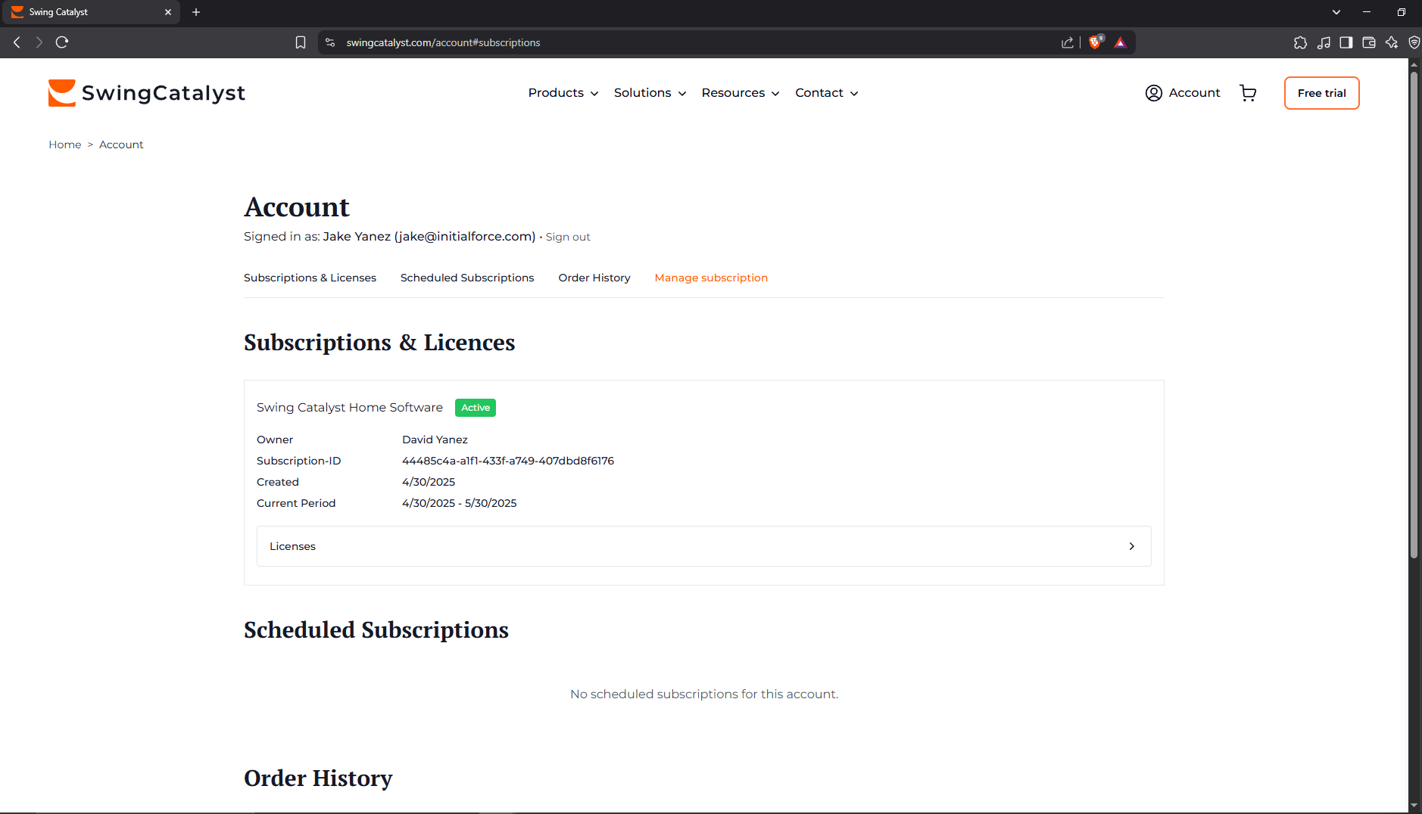Bookmark this page icon
This screenshot has height=814, width=1422.
pos(301,42)
